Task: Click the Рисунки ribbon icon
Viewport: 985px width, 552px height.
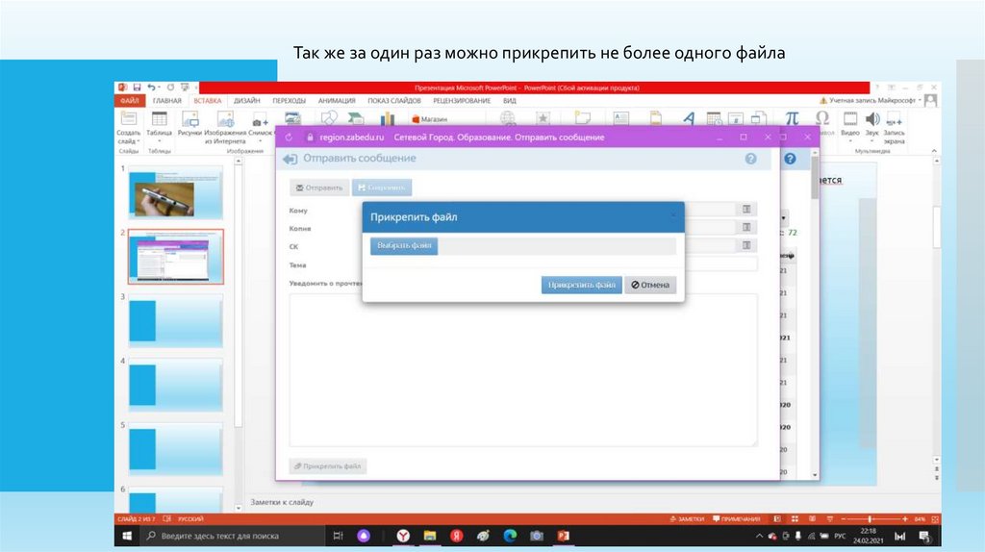Action: [189, 119]
